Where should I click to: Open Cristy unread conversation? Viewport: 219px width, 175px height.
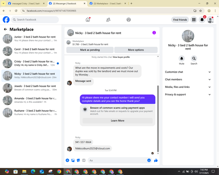click(x=31, y=63)
